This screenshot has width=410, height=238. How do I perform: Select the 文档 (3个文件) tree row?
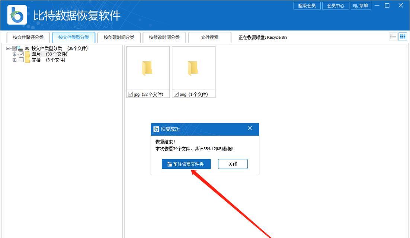(x=48, y=60)
